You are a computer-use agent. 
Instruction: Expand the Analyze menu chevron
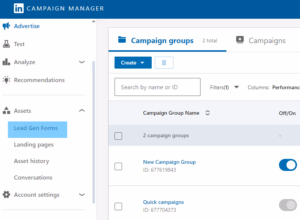(82, 62)
